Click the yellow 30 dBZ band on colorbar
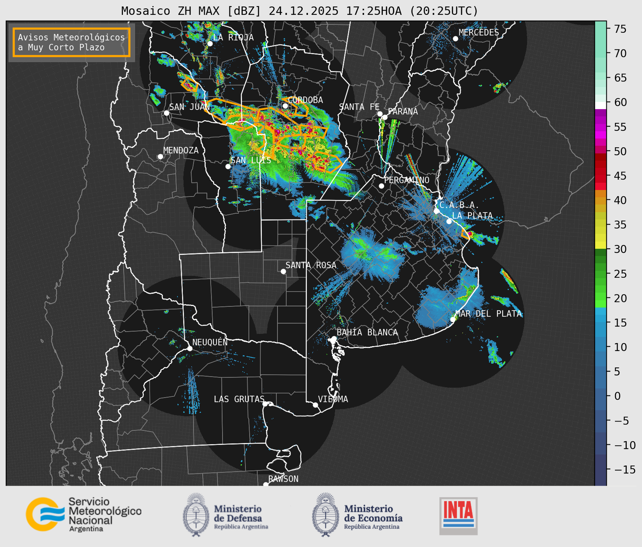Image resolution: width=642 pixels, height=547 pixels. [601, 246]
